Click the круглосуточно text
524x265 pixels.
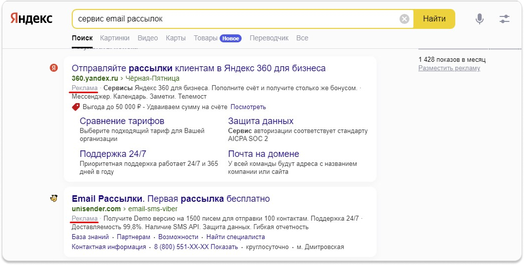tap(267, 247)
